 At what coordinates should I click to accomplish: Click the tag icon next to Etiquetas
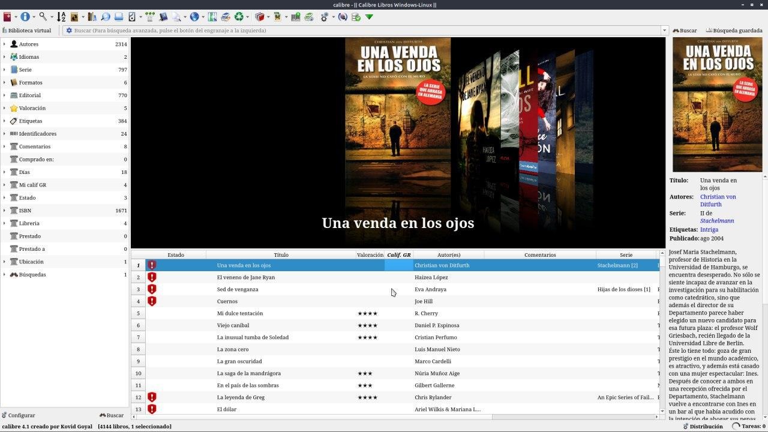[14, 121]
